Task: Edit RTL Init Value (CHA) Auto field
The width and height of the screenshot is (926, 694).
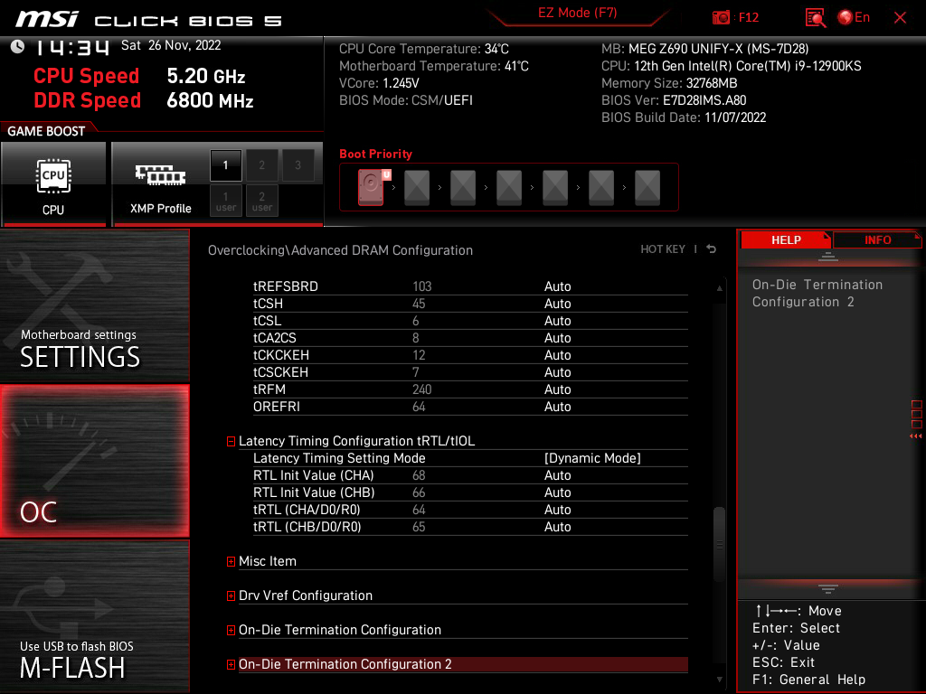Action: [x=557, y=475]
